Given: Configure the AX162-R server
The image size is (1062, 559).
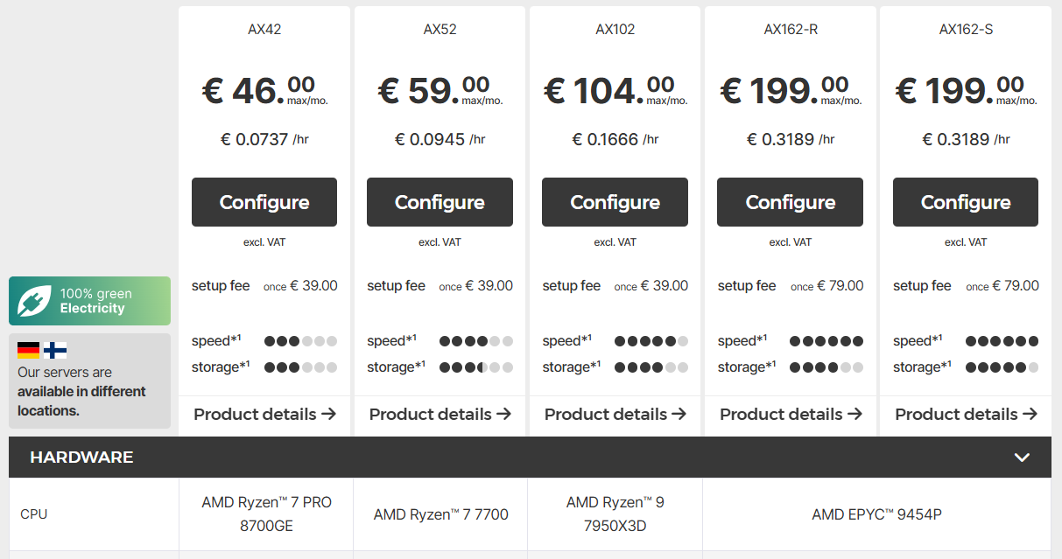Looking at the screenshot, I should click(790, 202).
